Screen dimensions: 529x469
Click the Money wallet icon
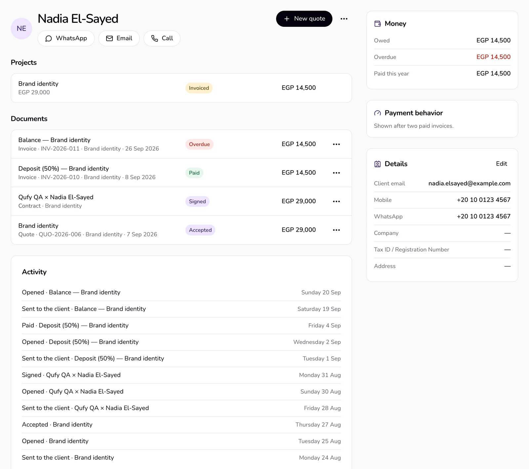point(378,24)
